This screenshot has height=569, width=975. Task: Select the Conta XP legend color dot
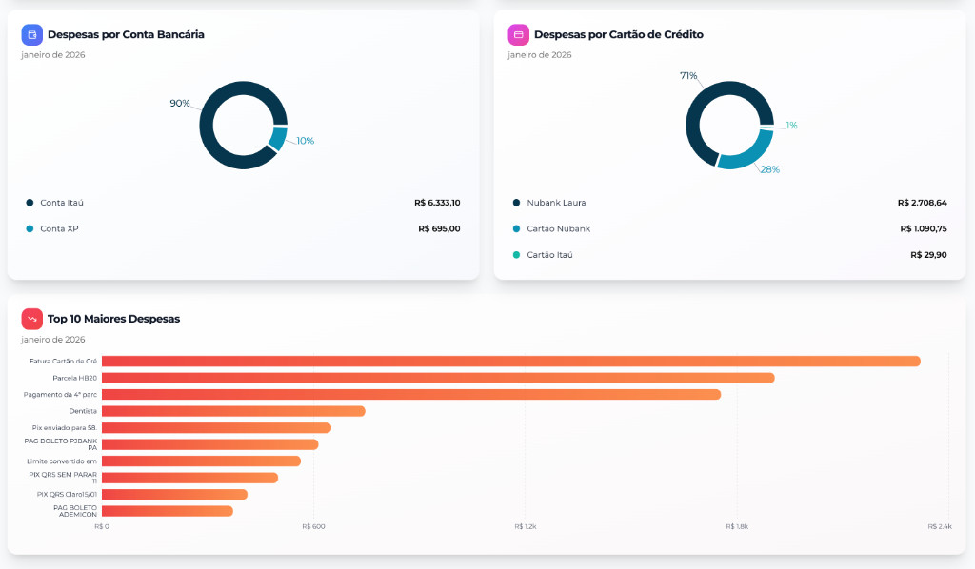click(30, 228)
